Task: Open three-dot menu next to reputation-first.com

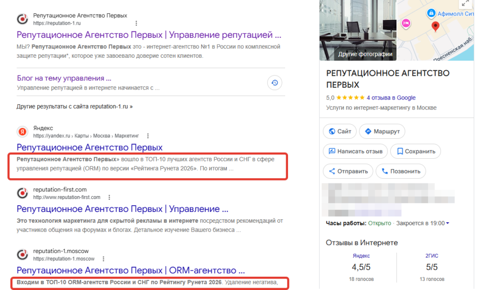Action: pos(109,198)
